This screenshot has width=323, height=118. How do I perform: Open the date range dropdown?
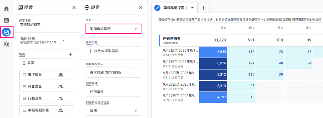click(63, 41)
